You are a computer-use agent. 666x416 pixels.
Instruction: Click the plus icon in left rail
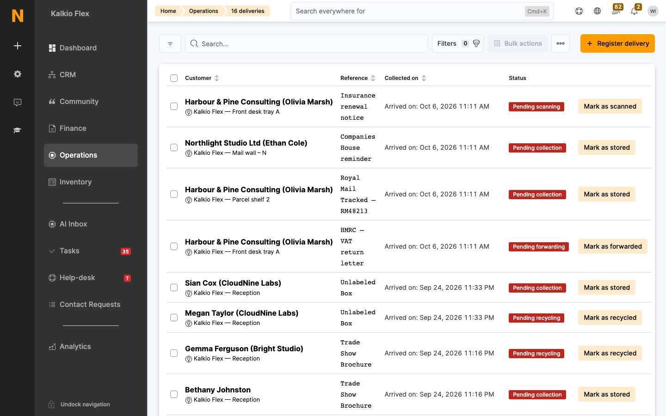click(x=18, y=46)
